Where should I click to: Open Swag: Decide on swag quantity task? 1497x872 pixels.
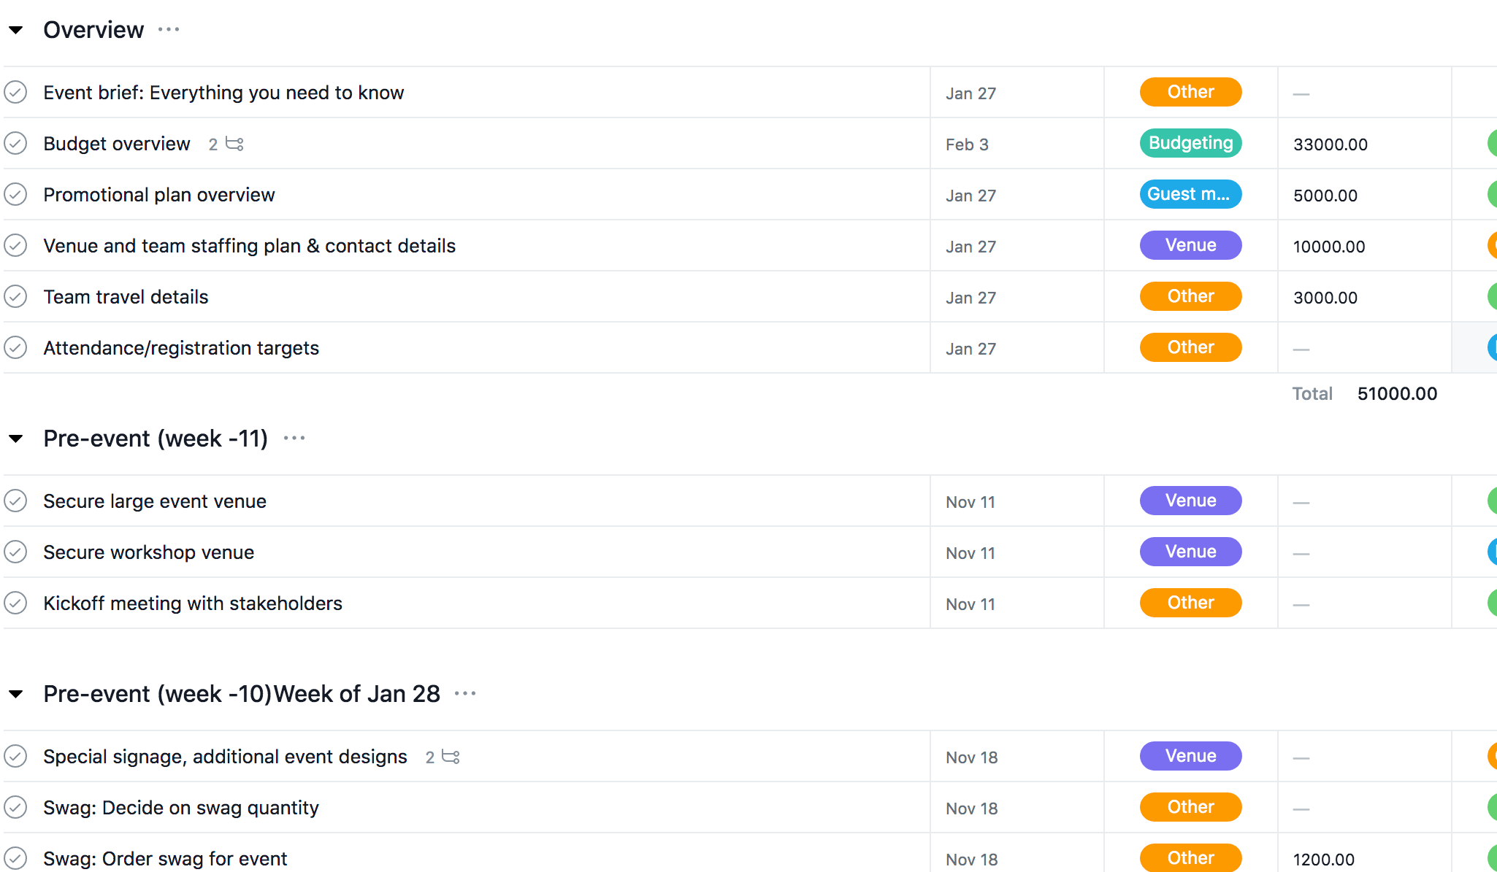point(181,808)
